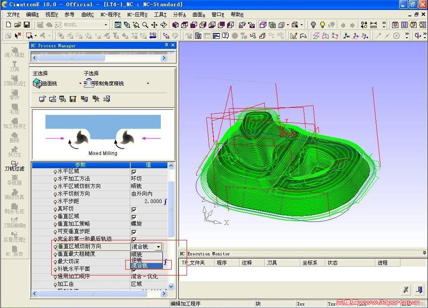Screen dimensions: 428x308
Task: Click the anchor-like UCS icon at toolbar end
Action: point(418,36)
